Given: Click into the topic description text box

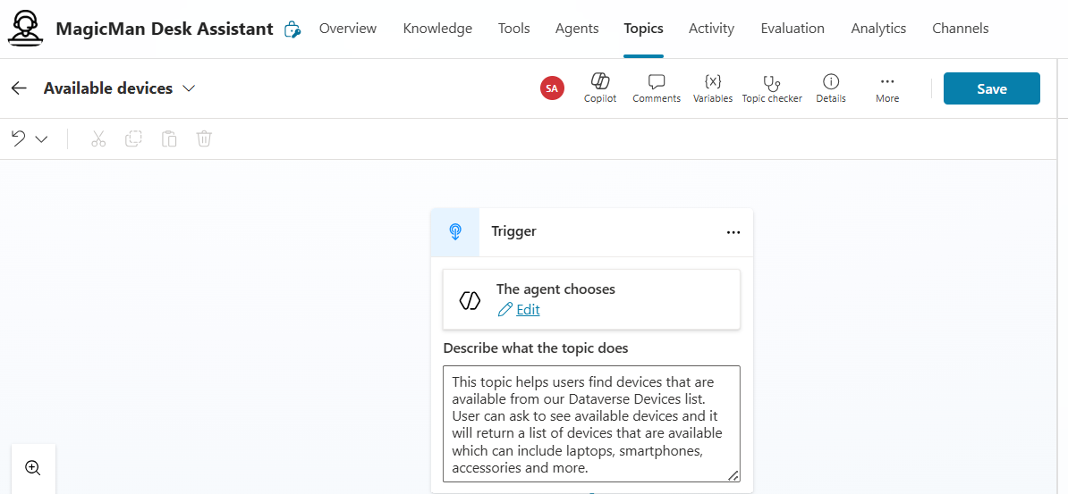Looking at the screenshot, I should 591,424.
